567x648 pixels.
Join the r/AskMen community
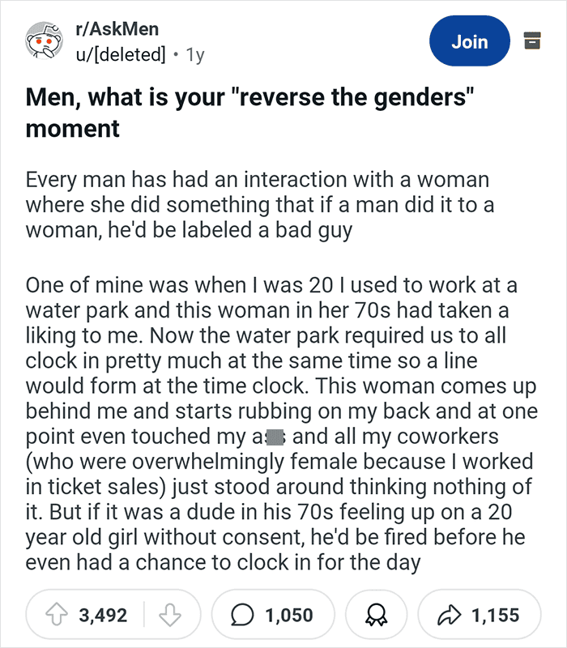click(470, 41)
